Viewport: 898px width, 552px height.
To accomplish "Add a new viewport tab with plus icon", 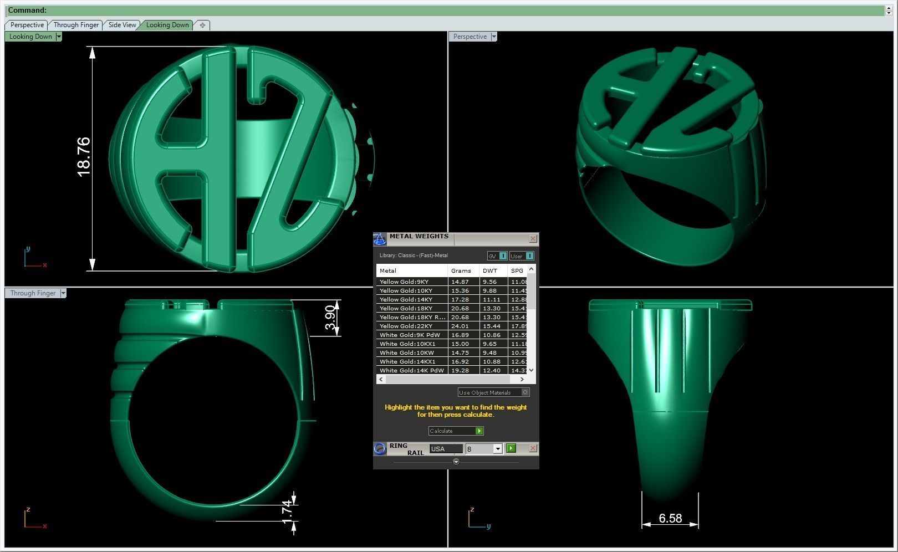I will [202, 25].
